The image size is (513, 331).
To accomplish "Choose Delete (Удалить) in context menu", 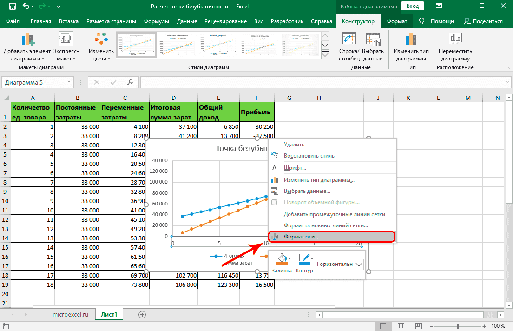I will coord(294,145).
